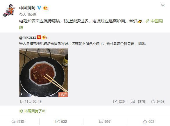The width and height of the screenshot is (170, 126).
Task: Click the member crown icon next to mlxgzzz
Action: [x=44, y=37]
